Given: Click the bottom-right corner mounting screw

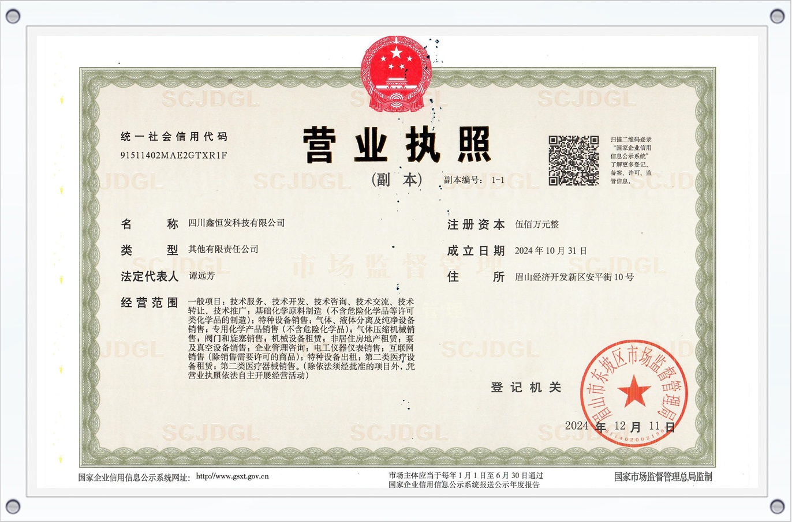Looking at the screenshot, I should tap(777, 506).
